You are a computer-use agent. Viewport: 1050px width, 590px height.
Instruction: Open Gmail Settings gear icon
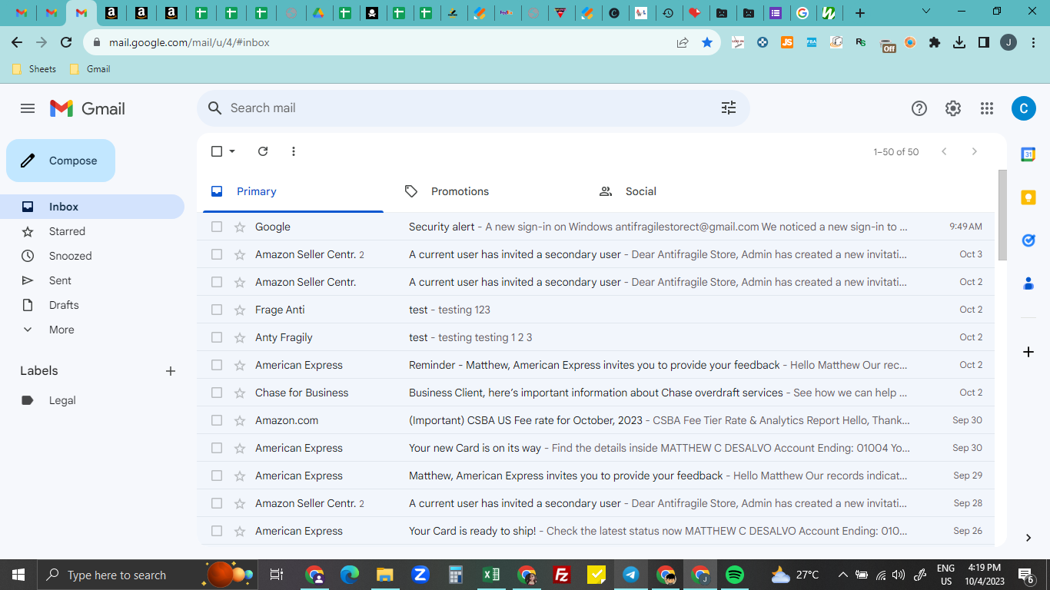click(953, 108)
